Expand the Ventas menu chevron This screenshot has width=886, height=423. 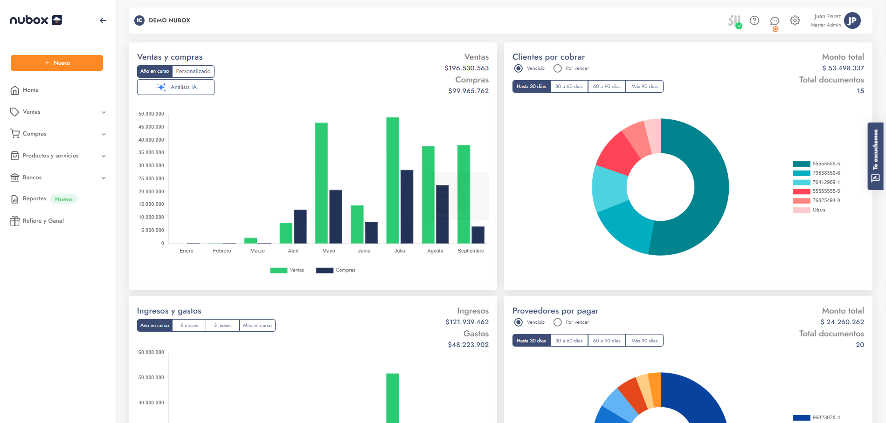pyautogui.click(x=104, y=112)
